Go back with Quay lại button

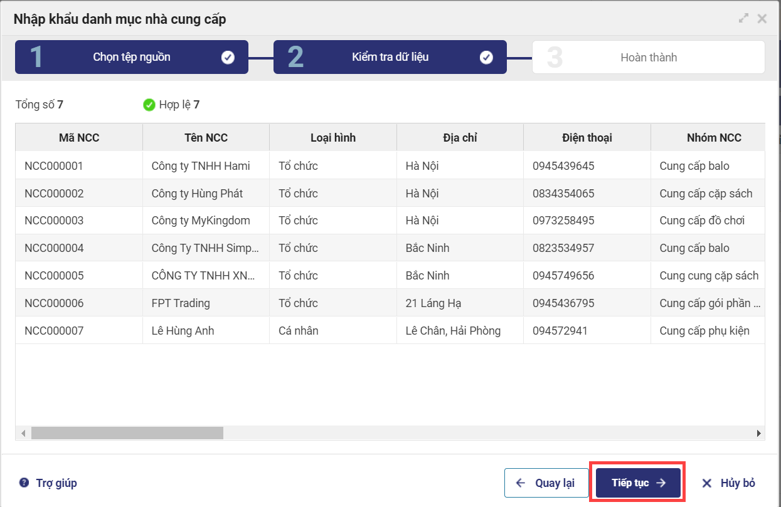tap(545, 483)
